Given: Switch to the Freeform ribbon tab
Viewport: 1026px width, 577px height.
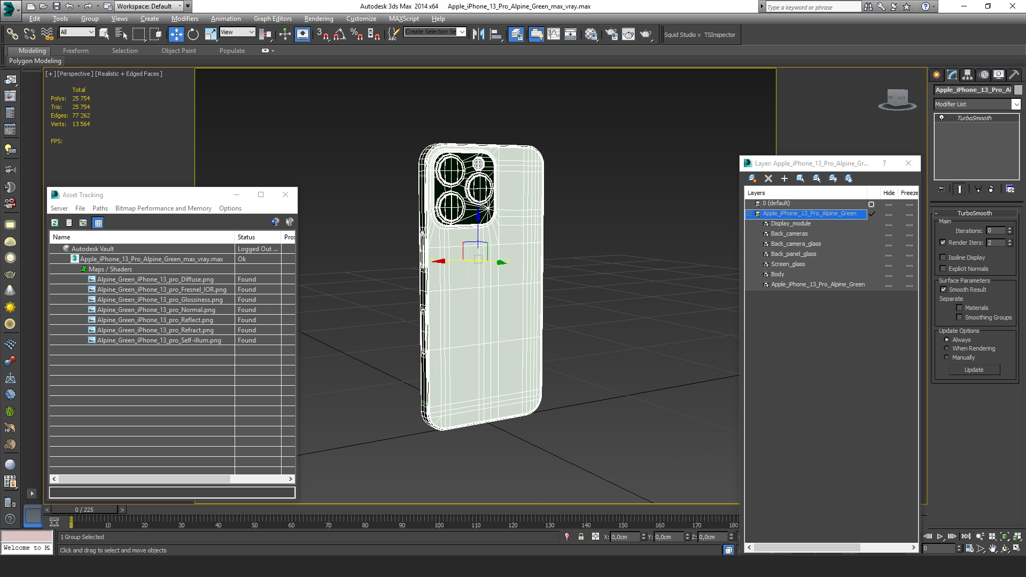Looking at the screenshot, I should 75,51.
